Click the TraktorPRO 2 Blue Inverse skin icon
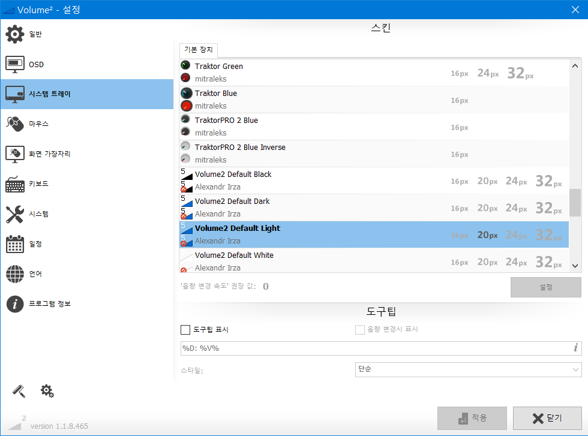The image size is (588, 436). 185,153
